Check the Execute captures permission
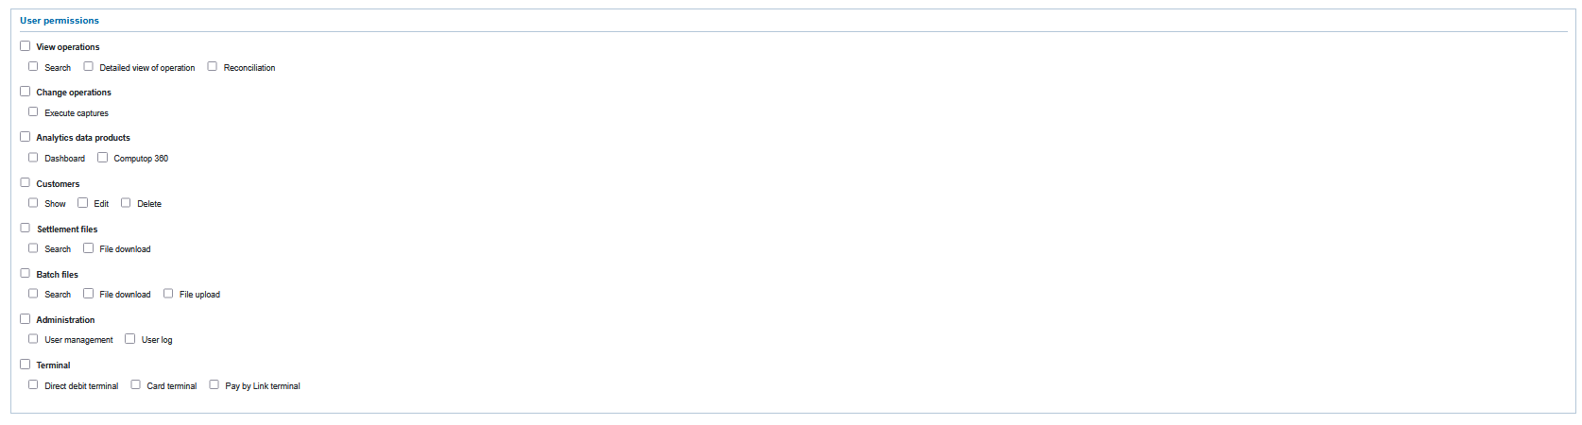1582x425 pixels. pyautogui.click(x=33, y=111)
